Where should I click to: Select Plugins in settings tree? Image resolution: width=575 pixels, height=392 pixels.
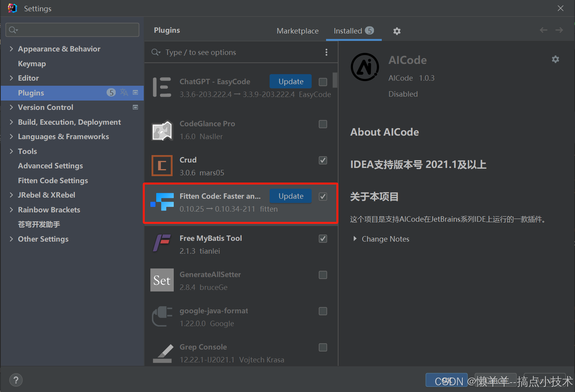72,93
